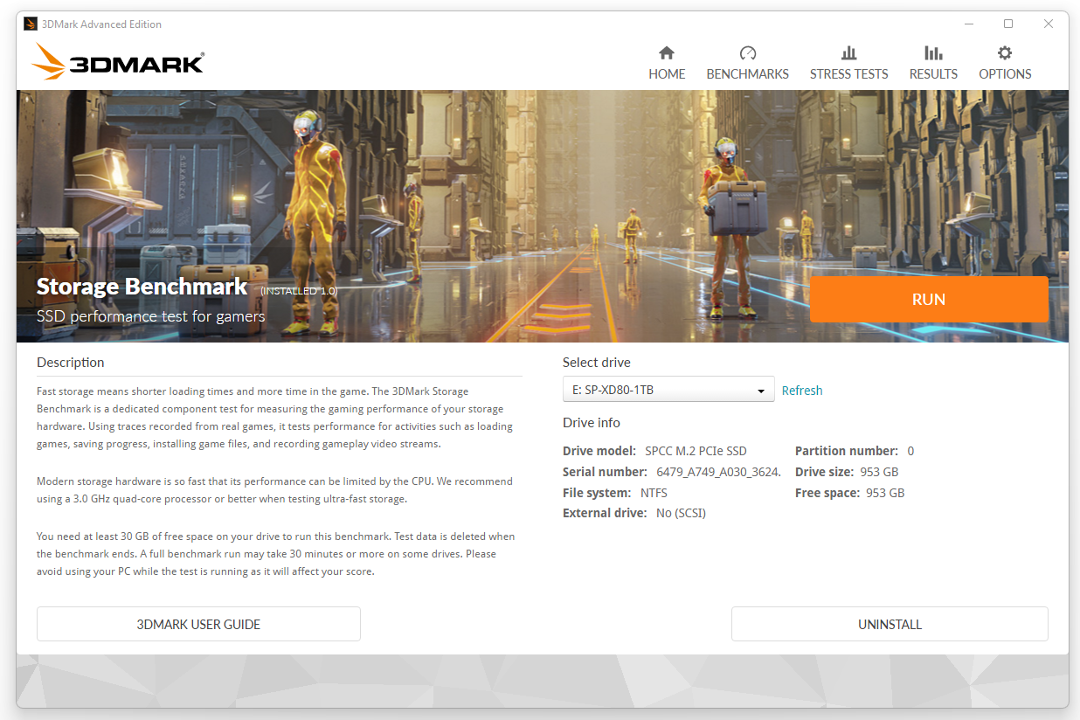Open the HOME tab label

tap(667, 74)
